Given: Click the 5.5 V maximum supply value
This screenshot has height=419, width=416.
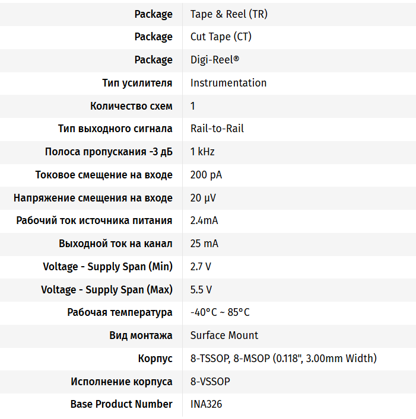Looking at the screenshot, I should tap(201, 290).
